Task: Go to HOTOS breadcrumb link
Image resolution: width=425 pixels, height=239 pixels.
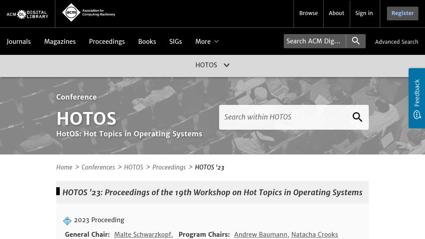Action: [x=134, y=167]
